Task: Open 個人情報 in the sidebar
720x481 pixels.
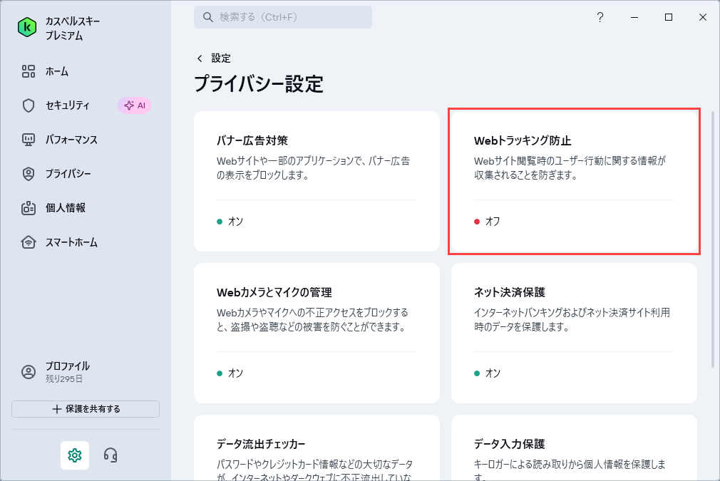Action: point(65,208)
